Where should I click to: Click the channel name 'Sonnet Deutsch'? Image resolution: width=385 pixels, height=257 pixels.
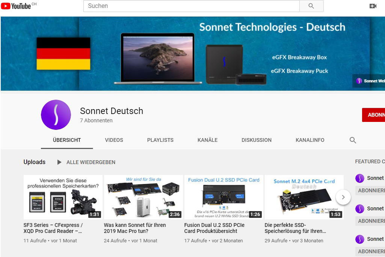tap(112, 111)
